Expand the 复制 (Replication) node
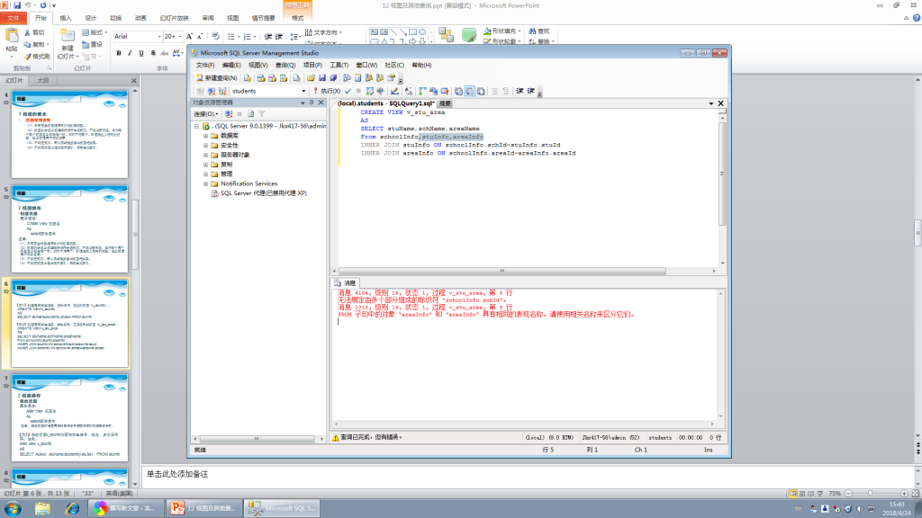Viewport: 922px width, 518px height. click(x=206, y=165)
